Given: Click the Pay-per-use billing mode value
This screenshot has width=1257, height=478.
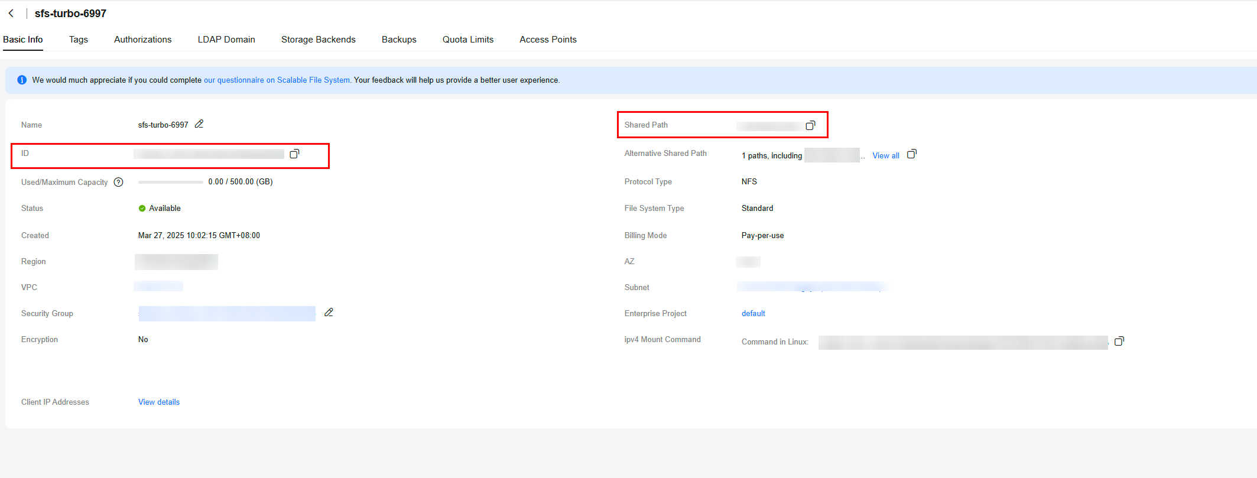Looking at the screenshot, I should (763, 235).
